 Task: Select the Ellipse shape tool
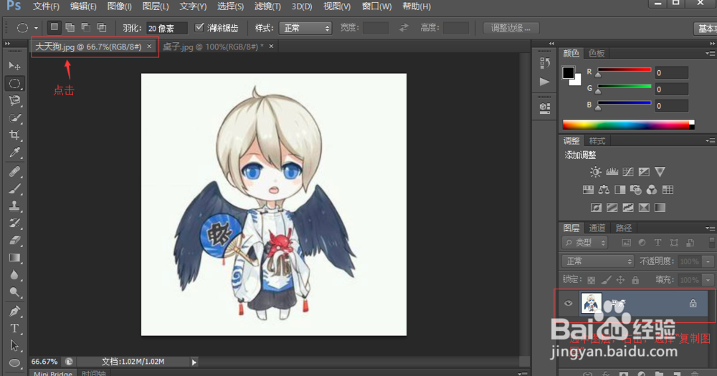click(x=14, y=363)
